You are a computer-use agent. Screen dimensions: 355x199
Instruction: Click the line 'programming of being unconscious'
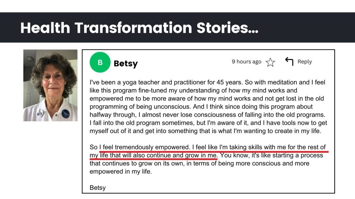[201, 106]
